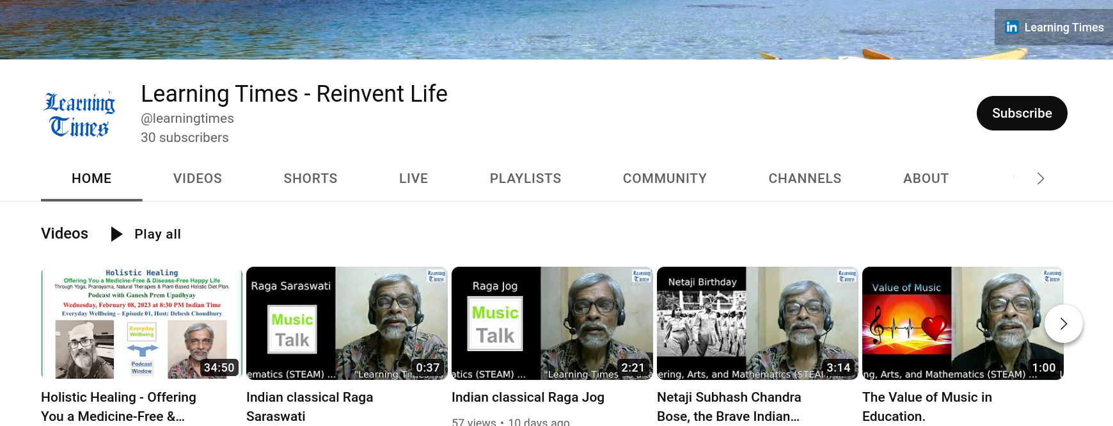Open the SHORTS tab
The image size is (1113, 426).
pos(310,178)
